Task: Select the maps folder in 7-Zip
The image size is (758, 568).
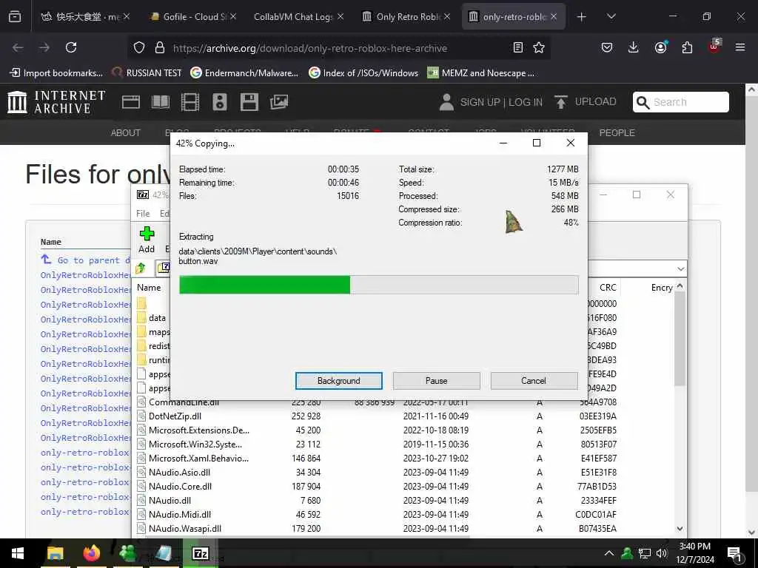Action: pos(159,332)
